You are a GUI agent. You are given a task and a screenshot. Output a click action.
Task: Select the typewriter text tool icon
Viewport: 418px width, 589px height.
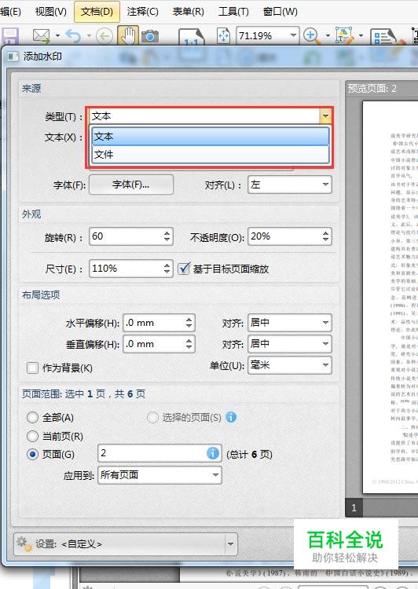click(x=344, y=36)
